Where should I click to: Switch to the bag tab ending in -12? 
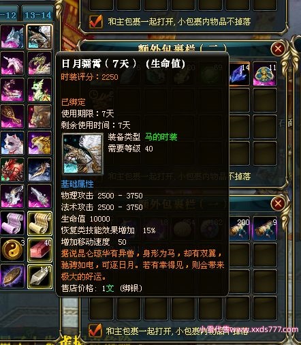[x=8, y=15]
